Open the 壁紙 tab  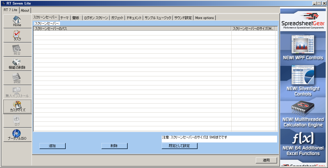(x=76, y=18)
